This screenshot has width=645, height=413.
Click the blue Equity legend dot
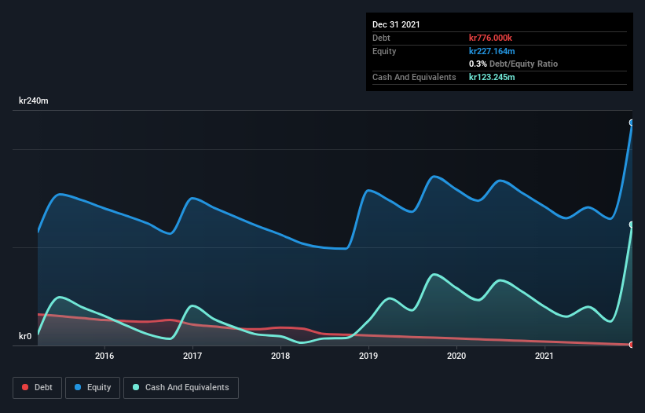tap(78, 387)
